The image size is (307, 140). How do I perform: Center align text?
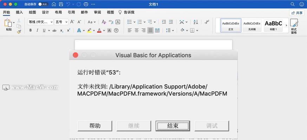(x=137, y=30)
